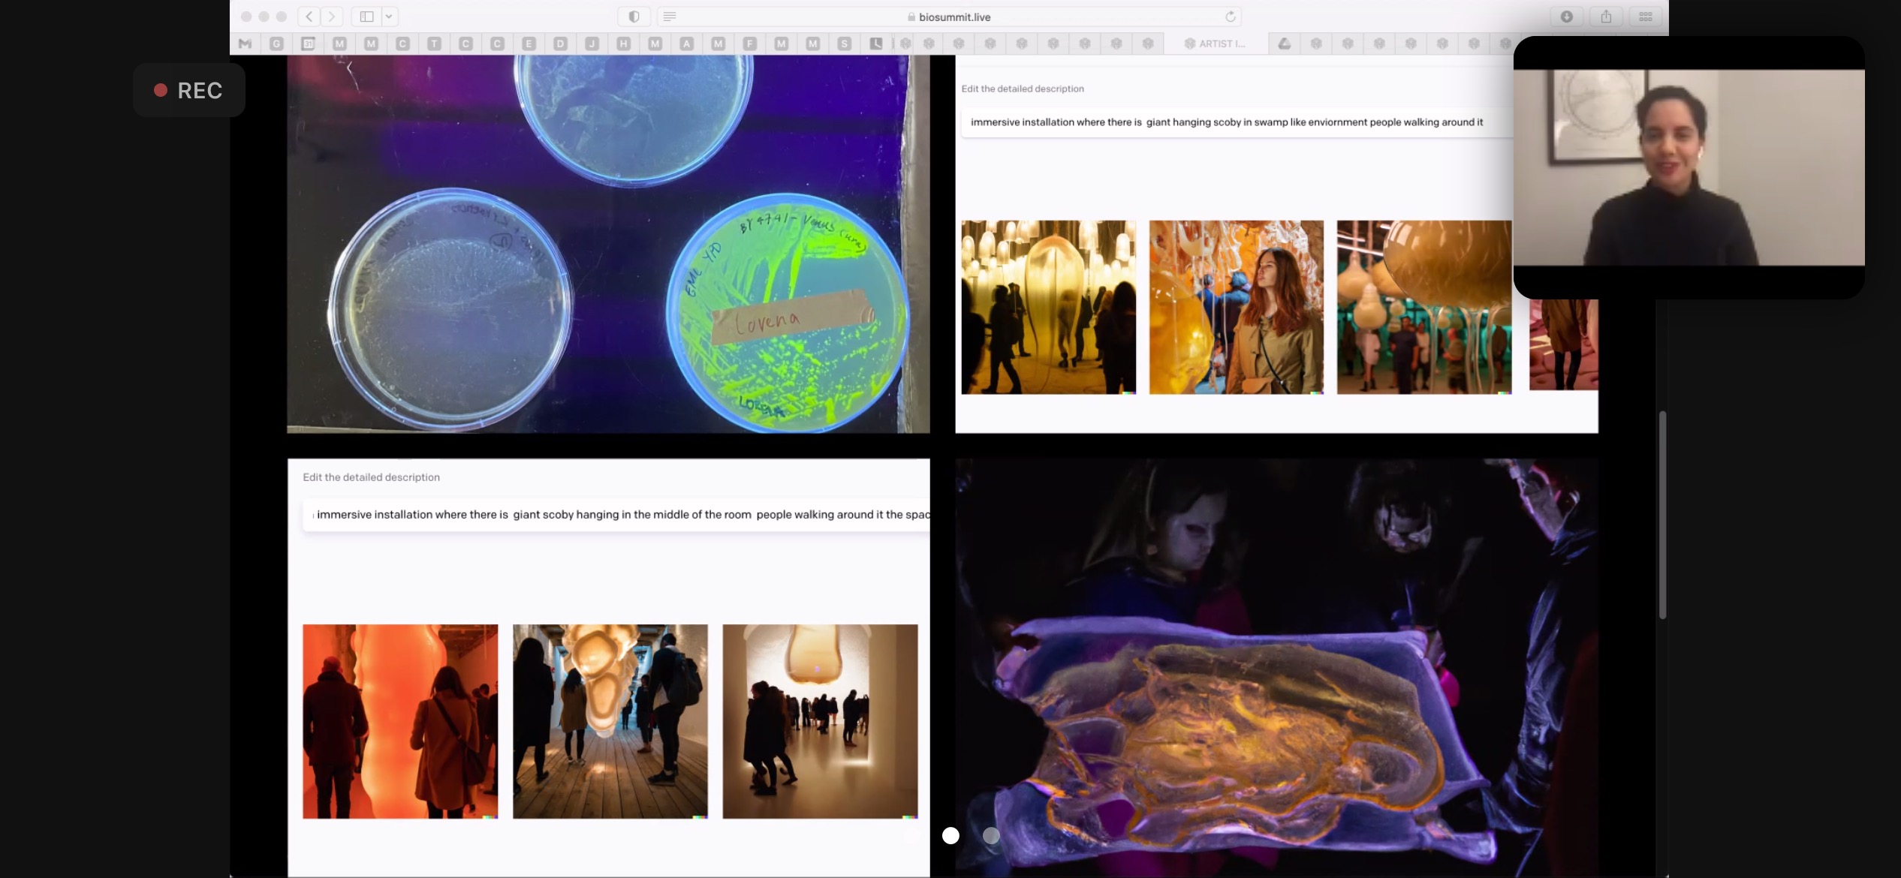Show Reader view in the address bar
Screen dimensions: 1901x878
tap(670, 17)
